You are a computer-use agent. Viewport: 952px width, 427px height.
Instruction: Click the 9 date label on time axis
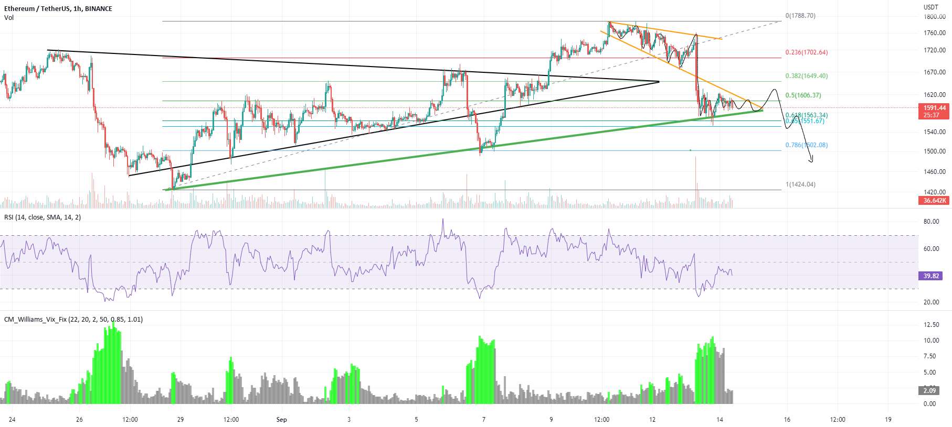tap(551, 420)
